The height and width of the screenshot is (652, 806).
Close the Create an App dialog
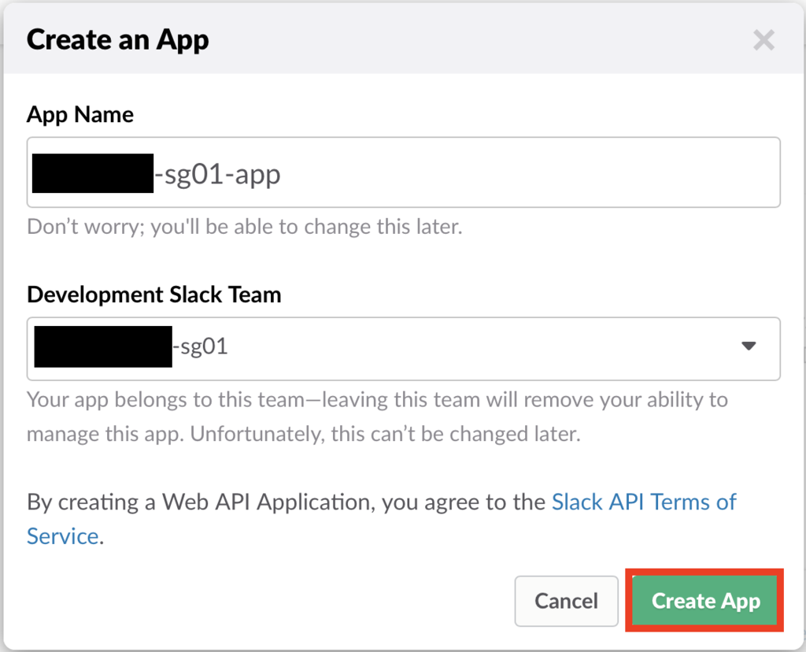763,40
